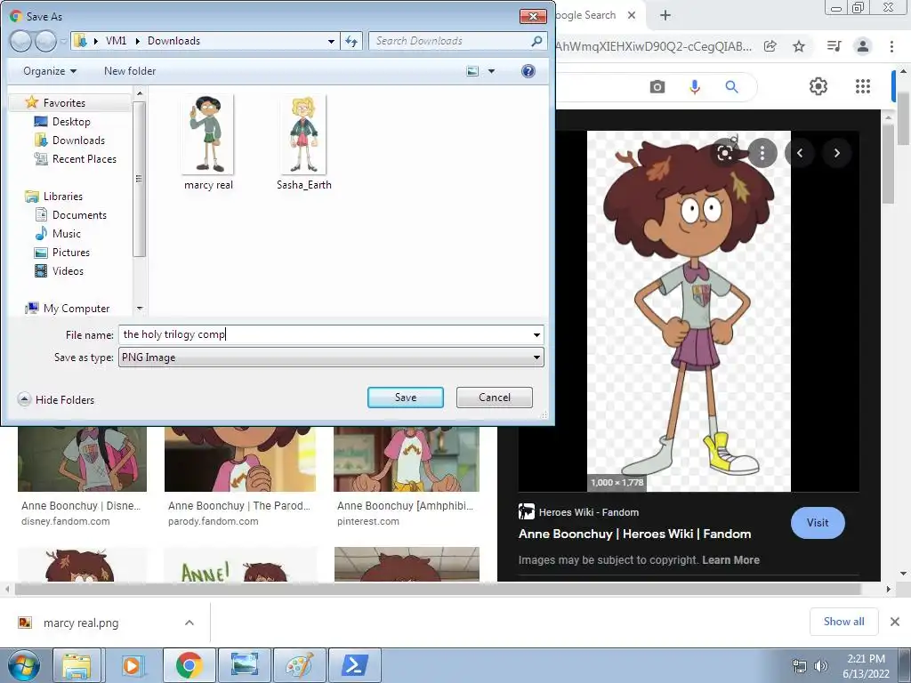Select Favorites in navigation pane

click(64, 103)
